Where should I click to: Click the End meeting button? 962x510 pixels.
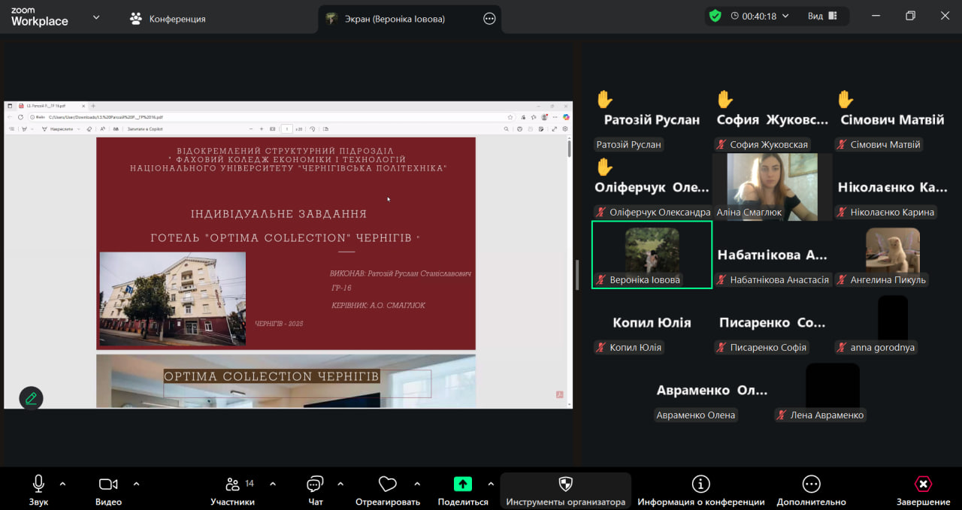[x=923, y=484]
